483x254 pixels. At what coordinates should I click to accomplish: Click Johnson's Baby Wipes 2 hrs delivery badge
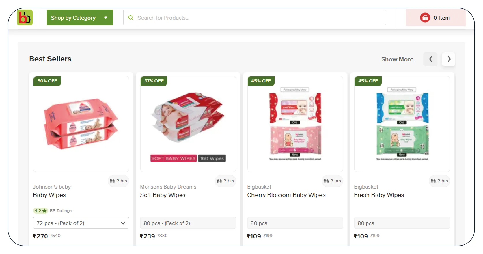tap(118, 181)
